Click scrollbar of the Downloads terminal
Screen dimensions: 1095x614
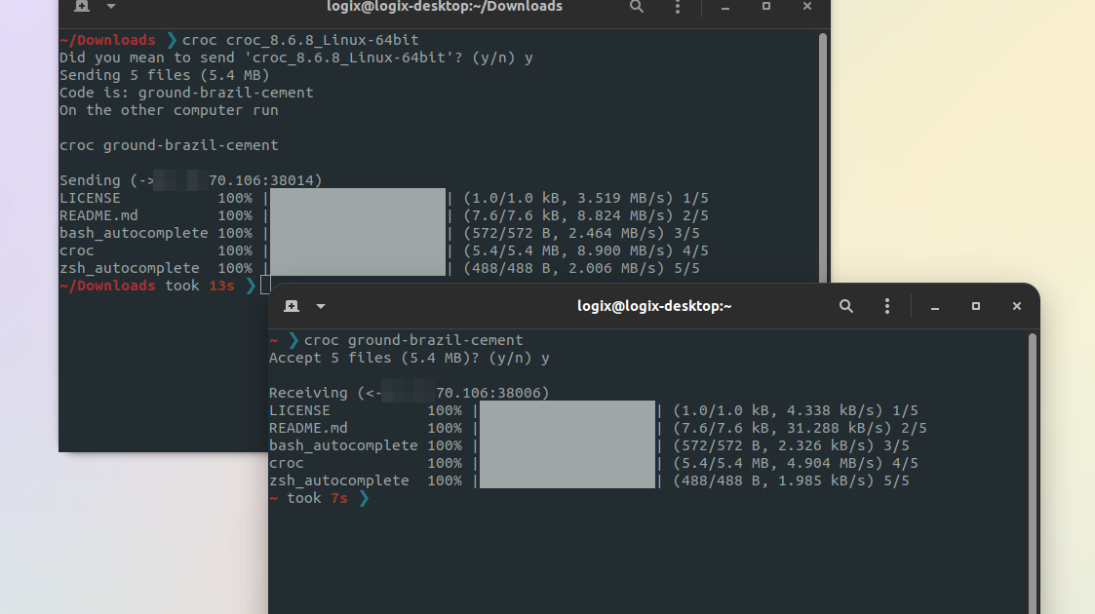click(x=823, y=158)
